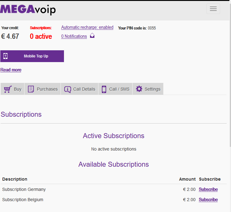The height and width of the screenshot is (212, 231).
Task: Click the Settings gear icon
Action: 139,89
